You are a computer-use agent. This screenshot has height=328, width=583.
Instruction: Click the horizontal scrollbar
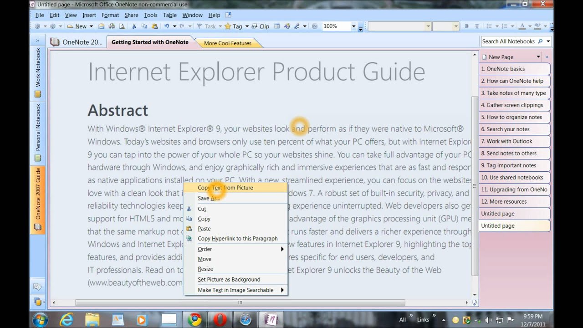pyautogui.click(x=240, y=302)
